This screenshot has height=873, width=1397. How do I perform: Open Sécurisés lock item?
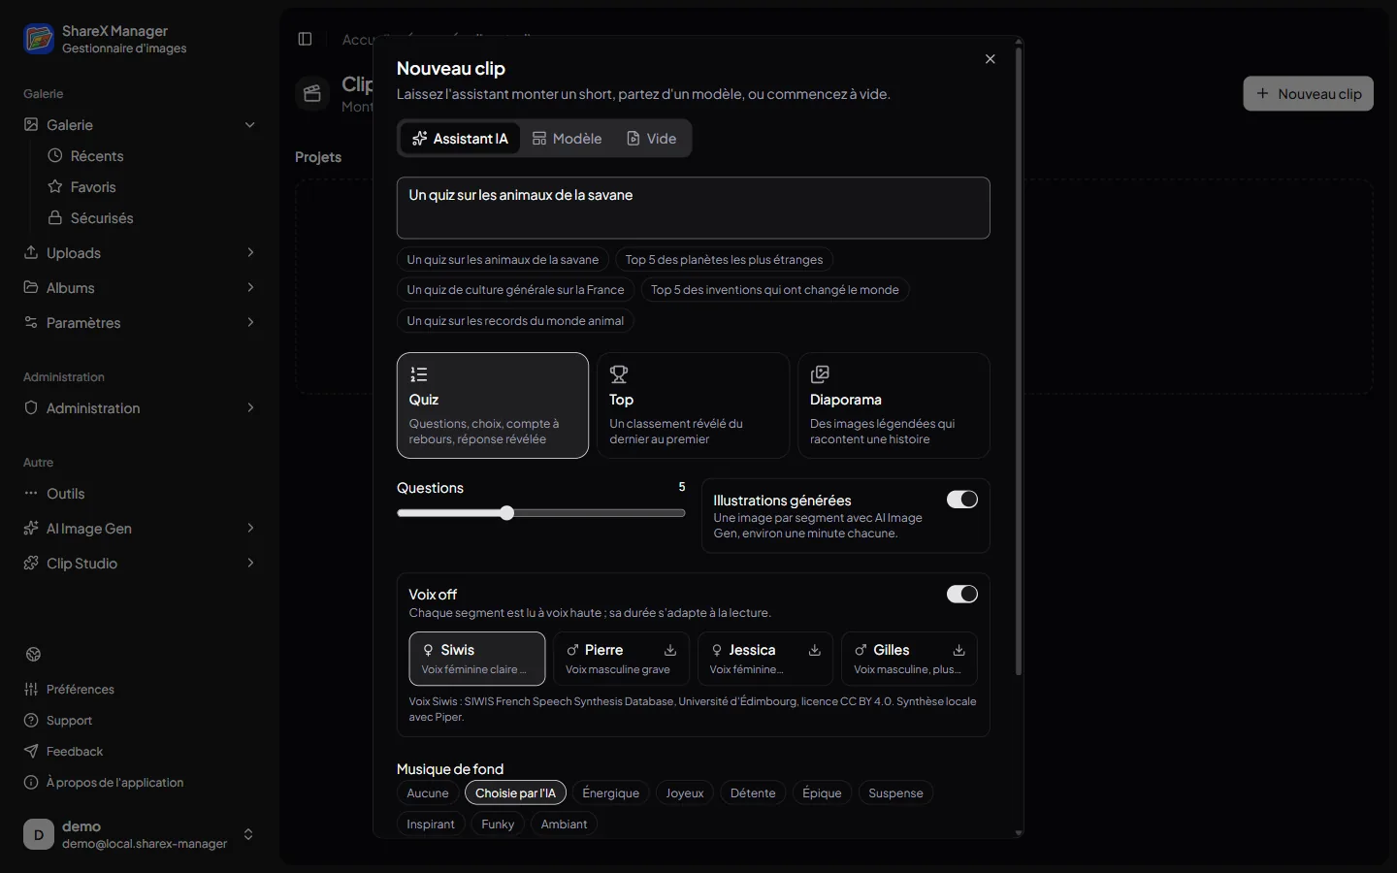tap(102, 218)
